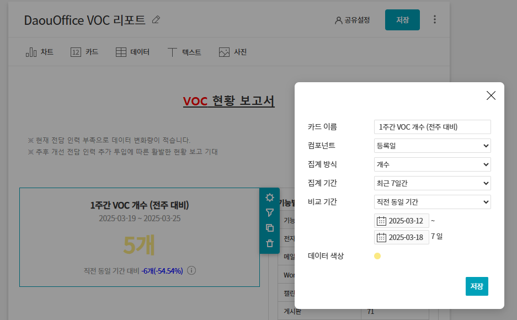Expand the 집계 기간 dropdown
Image resolution: width=517 pixels, height=320 pixels.
tap(432, 183)
